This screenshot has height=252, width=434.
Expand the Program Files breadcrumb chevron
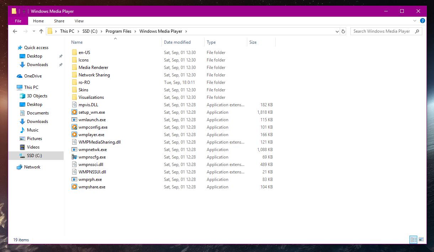pyautogui.click(x=136, y=31)
